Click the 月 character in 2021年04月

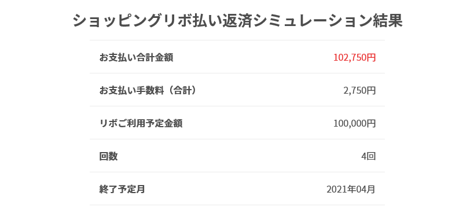pyautogui.click(x=371, y=189)
